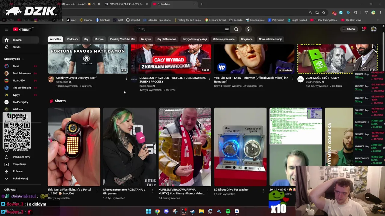Open Noah J456 subscription channel
Screen dimensions: 385x216
[x=21, y=80]
